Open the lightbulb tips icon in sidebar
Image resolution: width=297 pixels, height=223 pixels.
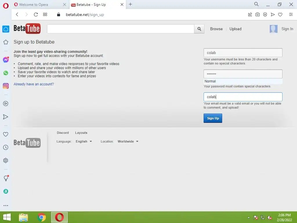point(6,178)
